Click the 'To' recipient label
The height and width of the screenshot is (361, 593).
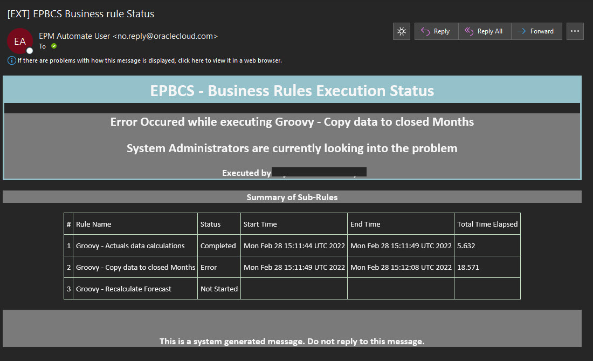pos(43,46)
